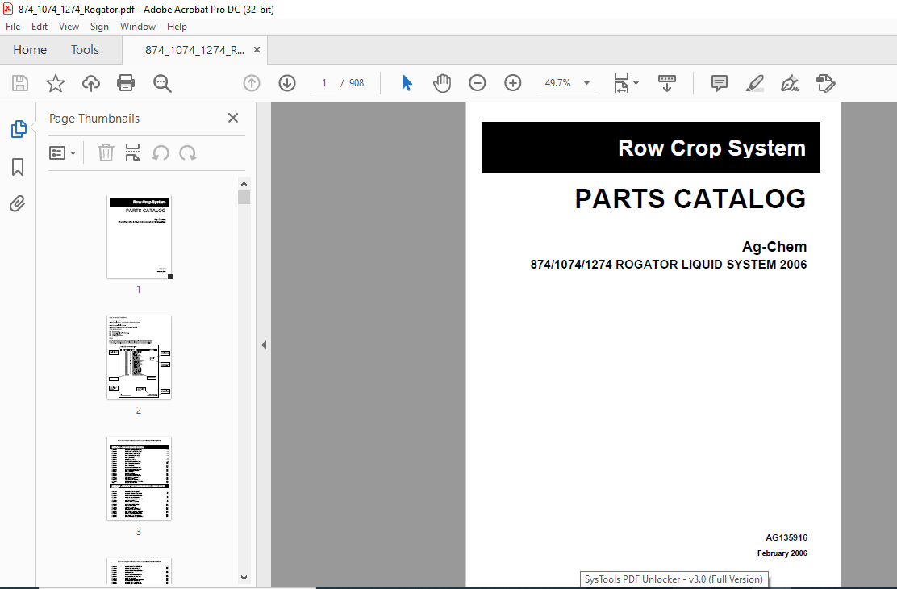Zoom out with minus button
Image resolution: width=897 pixels, height=589 pixels.
477,83
